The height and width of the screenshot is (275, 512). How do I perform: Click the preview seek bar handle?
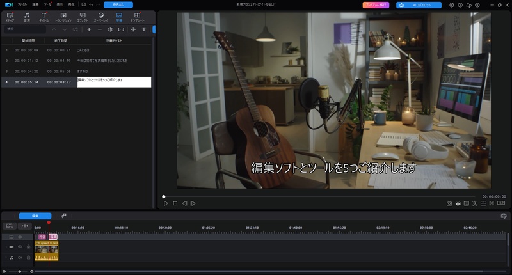164,197
